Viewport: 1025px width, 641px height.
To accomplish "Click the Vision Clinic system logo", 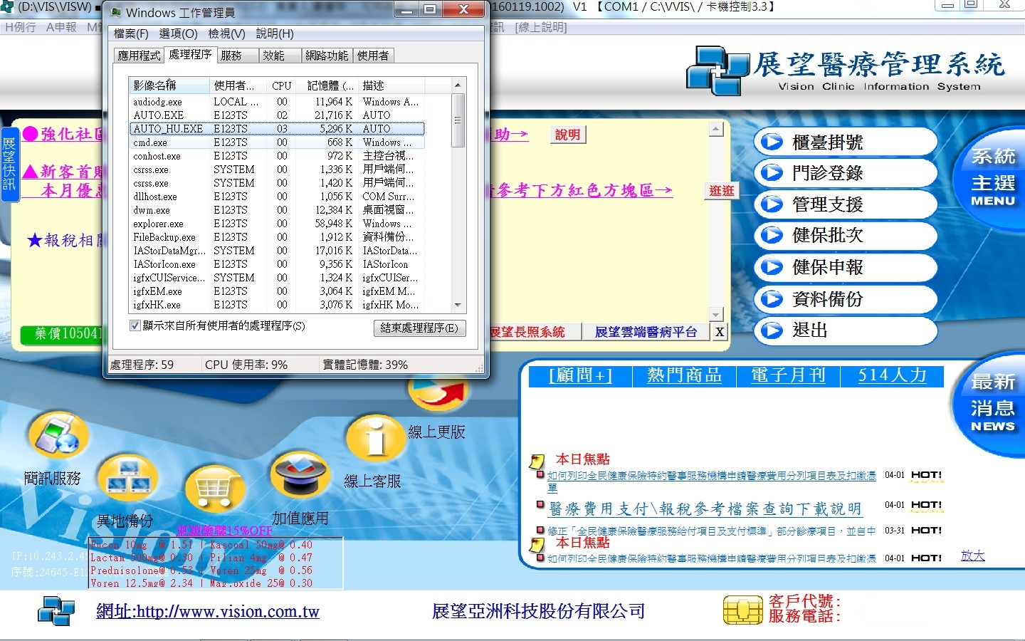I will 717,70.
